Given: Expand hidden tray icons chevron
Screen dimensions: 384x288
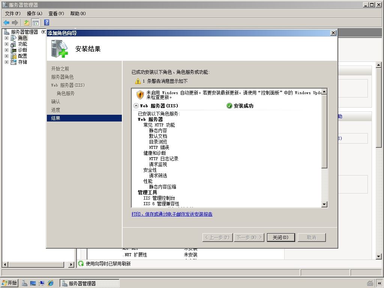Looking at the screenshot, I should (x=379, y=283).
